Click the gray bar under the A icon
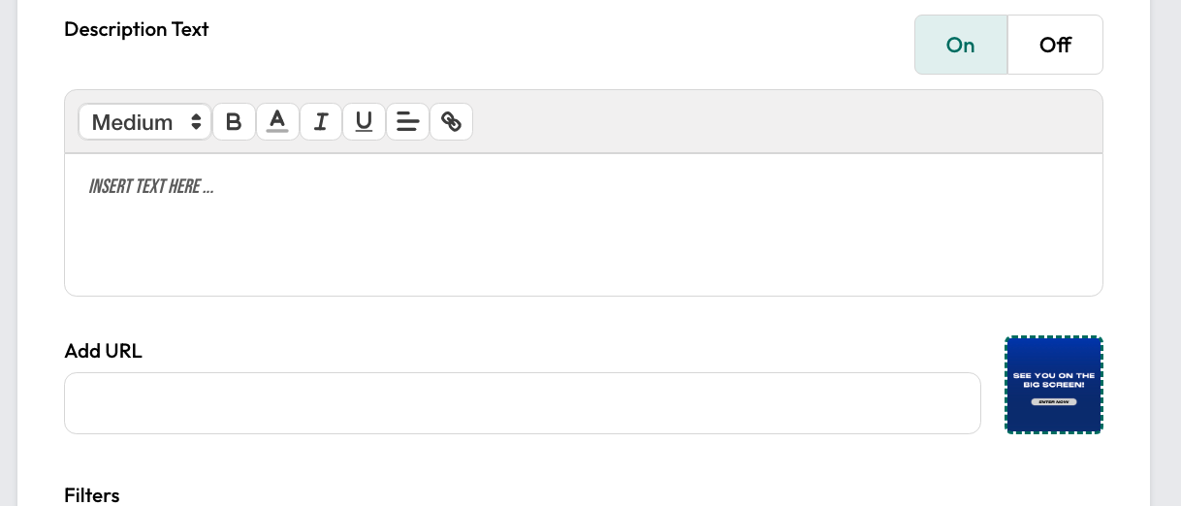This screenshot has width=1181, height=506. pos(277,132)
